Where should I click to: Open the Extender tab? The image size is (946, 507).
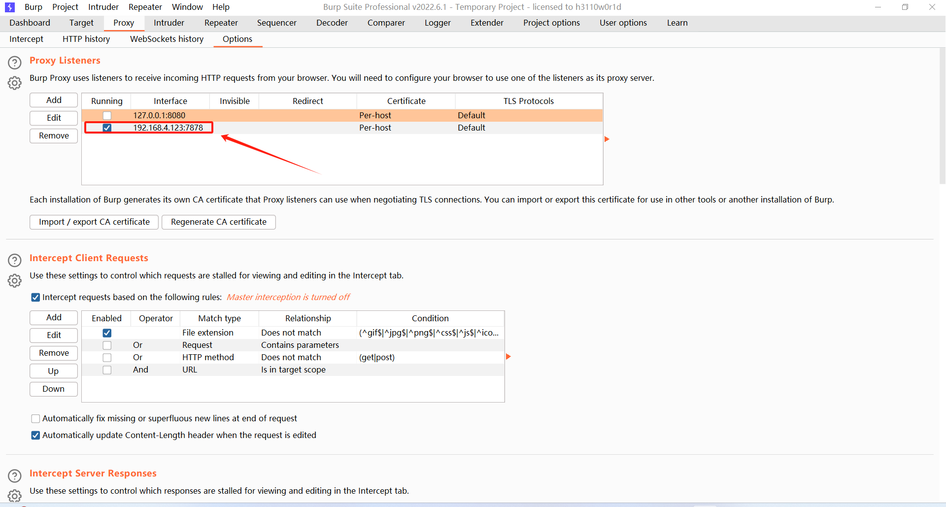point(487,23)
